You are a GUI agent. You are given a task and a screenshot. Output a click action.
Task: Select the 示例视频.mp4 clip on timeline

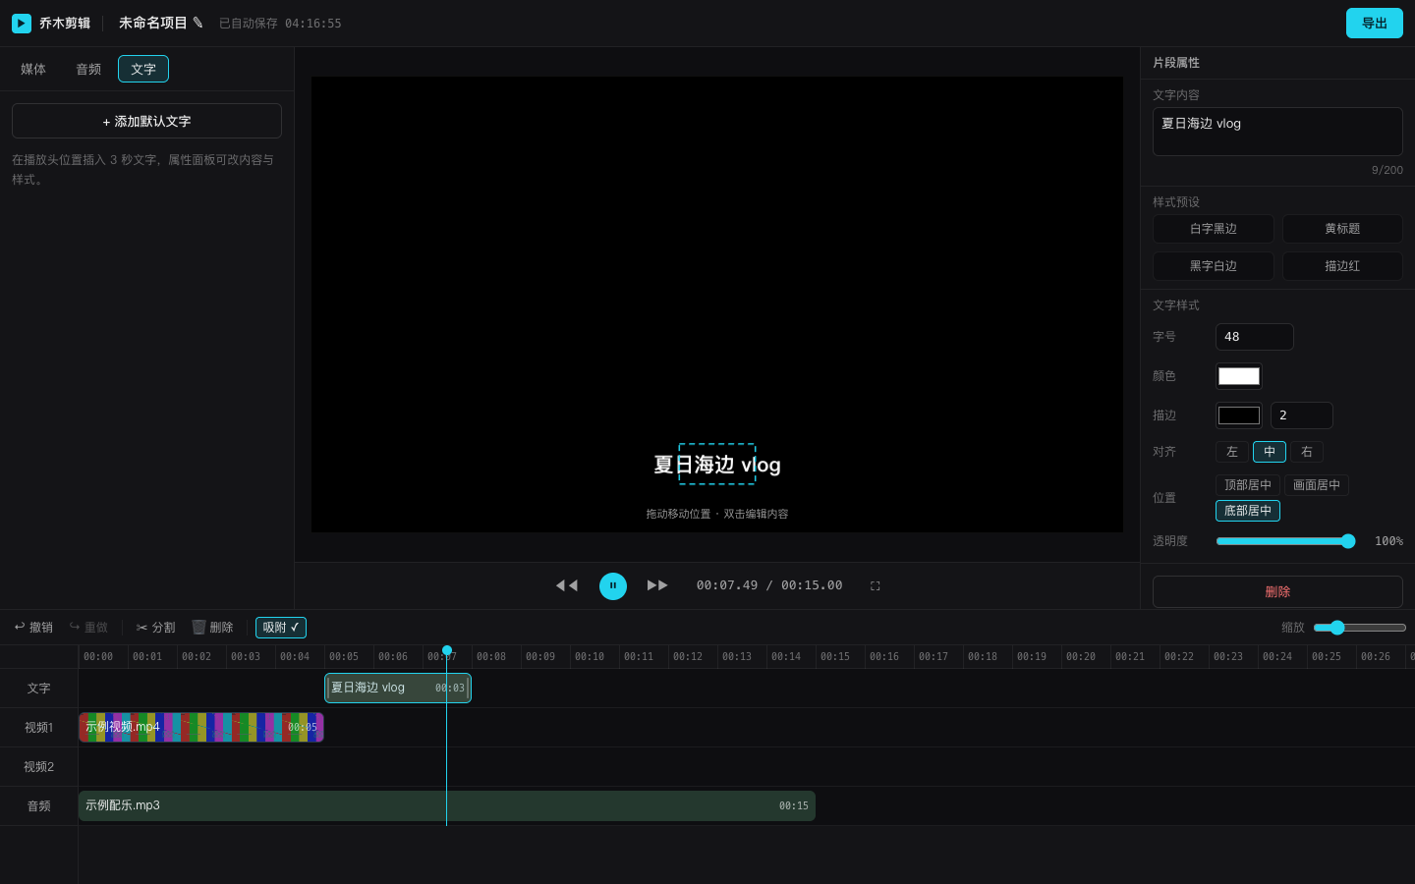[201, 727]
